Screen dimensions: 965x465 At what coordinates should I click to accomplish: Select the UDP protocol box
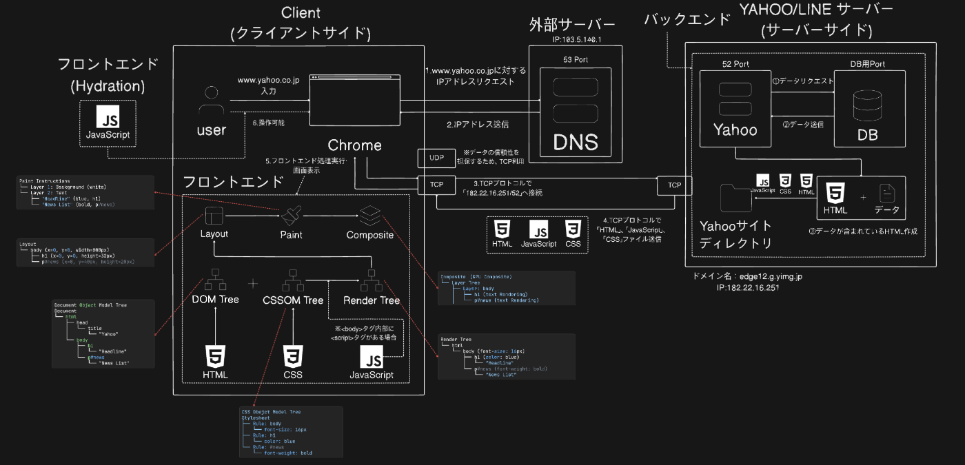click(436, 158)
